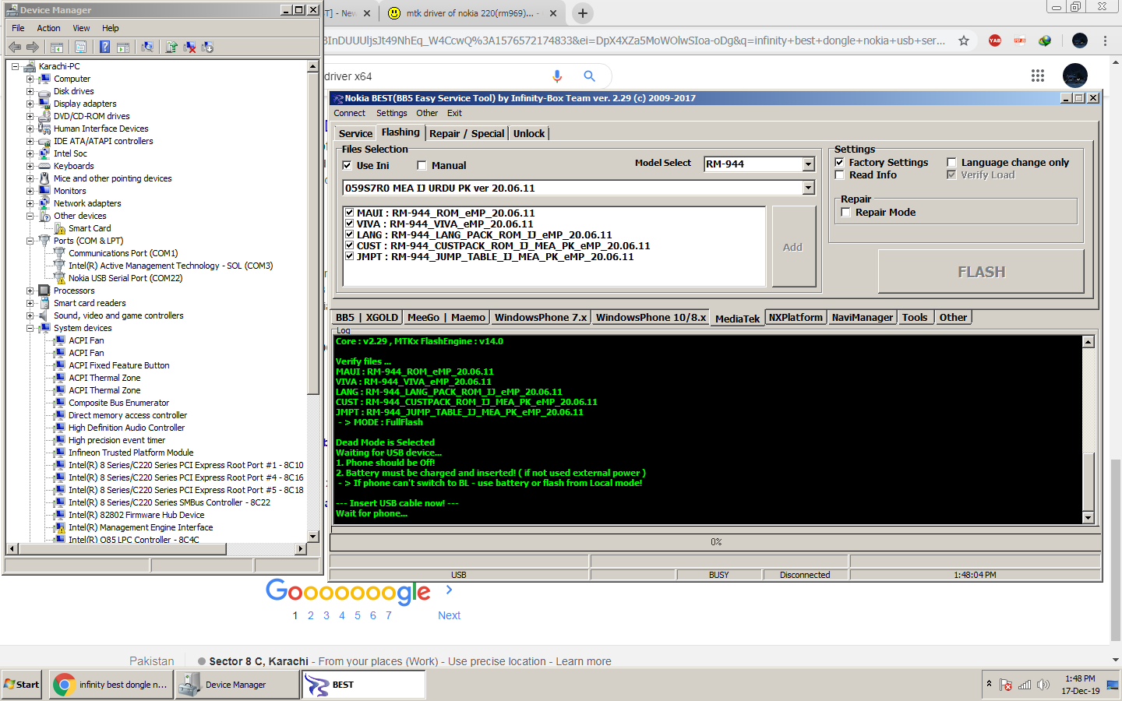Click the blue Help icon in Device Manager
The image size is (1122, 701).
point(104,48)
